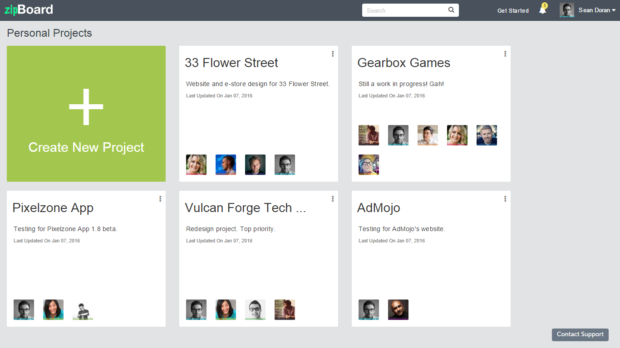This screenshot has width=620, height=348.
Task: Click woman in teal avatar in Pixelzone App
Action: tap(53, 309)
